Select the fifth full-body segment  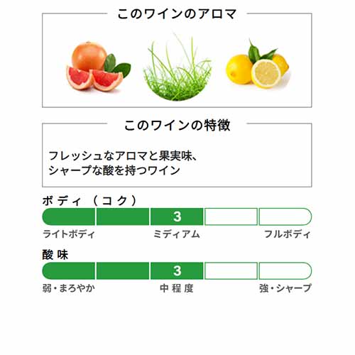285,217
